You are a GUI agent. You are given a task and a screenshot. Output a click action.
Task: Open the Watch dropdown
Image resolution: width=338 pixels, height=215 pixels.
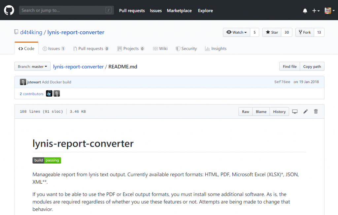coord(236,32)
